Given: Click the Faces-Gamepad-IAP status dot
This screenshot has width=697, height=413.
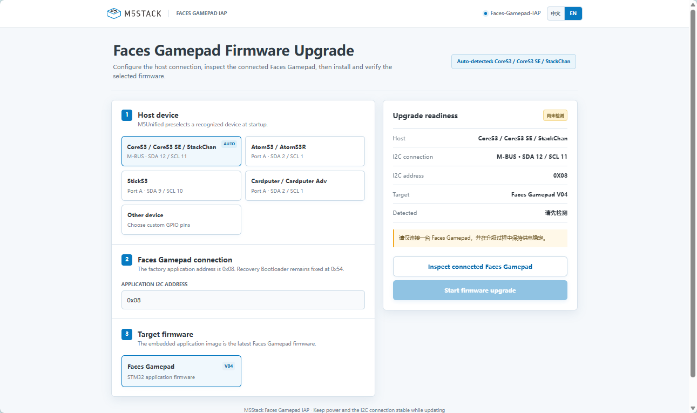Looking at the screenshot, I should [485, 13].
